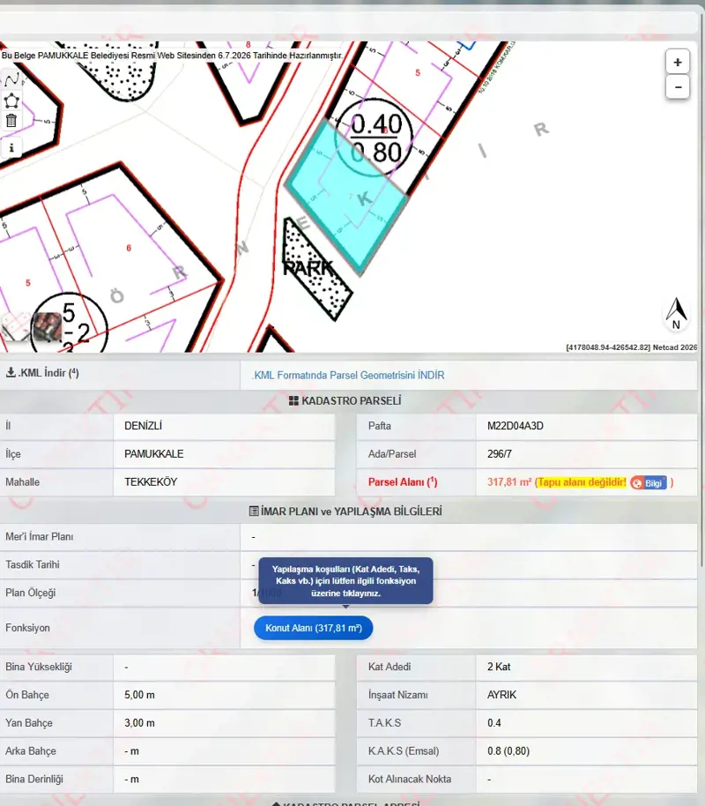Click the PAMUKKALE Belediyesi document notice text
Viewport: 705px width, 806px height.
click(172, 55)
